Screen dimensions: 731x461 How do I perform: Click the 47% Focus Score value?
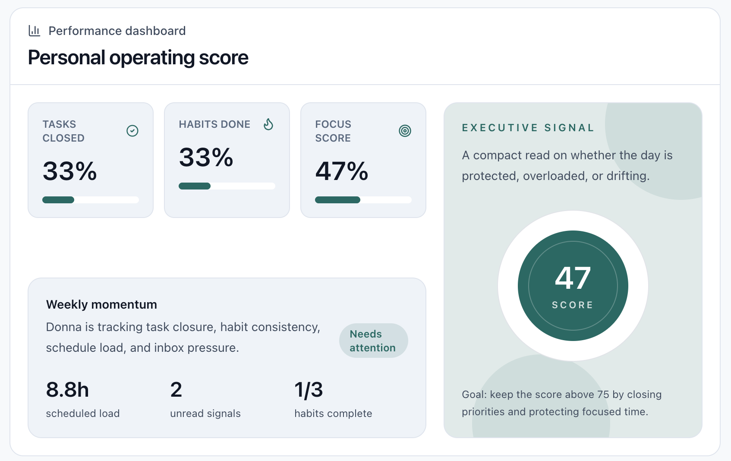tap(342, 171)
